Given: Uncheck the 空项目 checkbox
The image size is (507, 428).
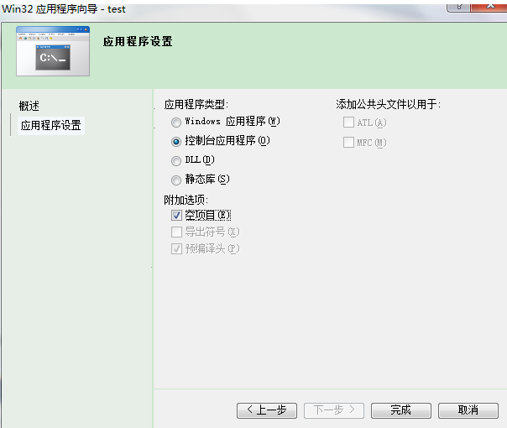Looking at the screenshot, I should click(x=176, y=216).
